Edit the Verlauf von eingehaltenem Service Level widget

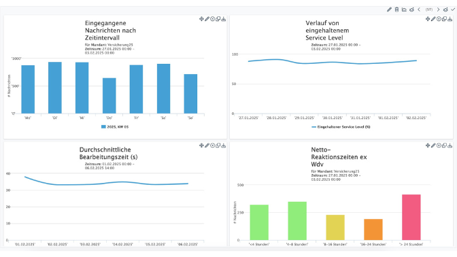pyautogui.click(x=433, y=19)
